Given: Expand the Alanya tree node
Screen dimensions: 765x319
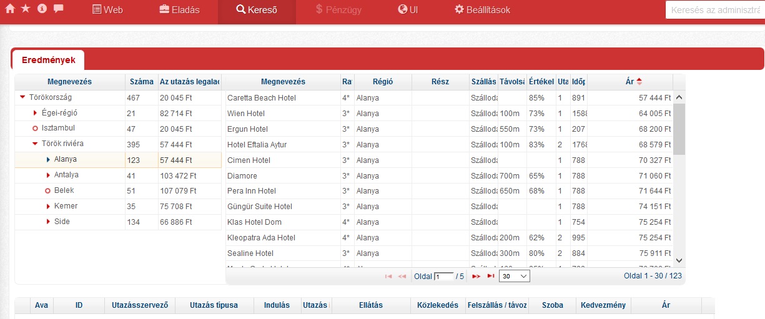Looking at the screenshot, I should tap(48, 160).
